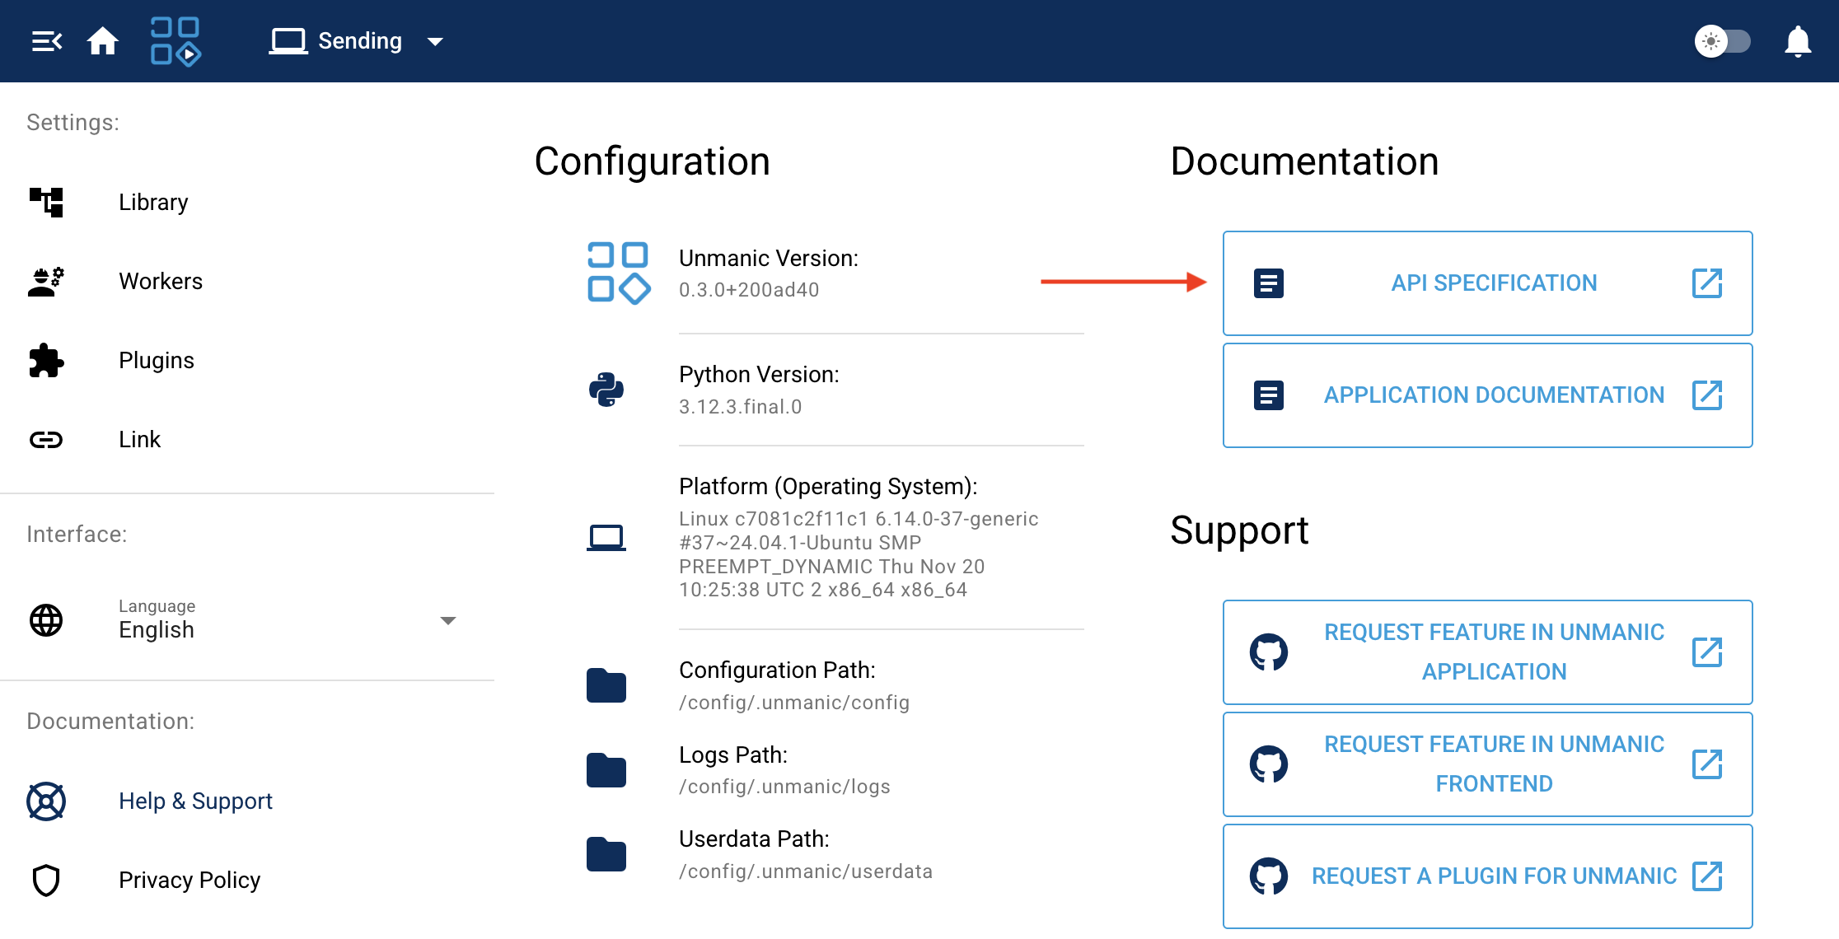Screen dimensions: 1839x939
Task: Toggle the dark mode switch
Action: (1722, 41)
